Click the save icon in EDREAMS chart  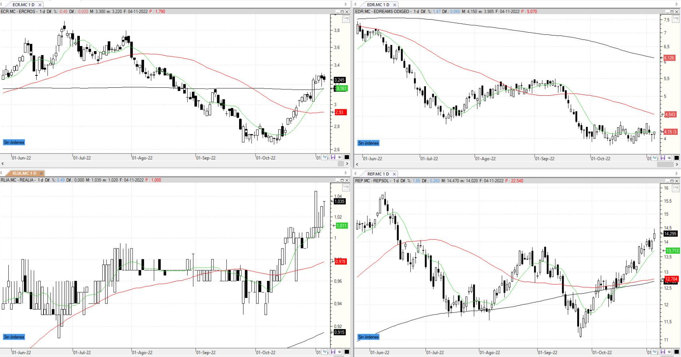pos(663,158)
